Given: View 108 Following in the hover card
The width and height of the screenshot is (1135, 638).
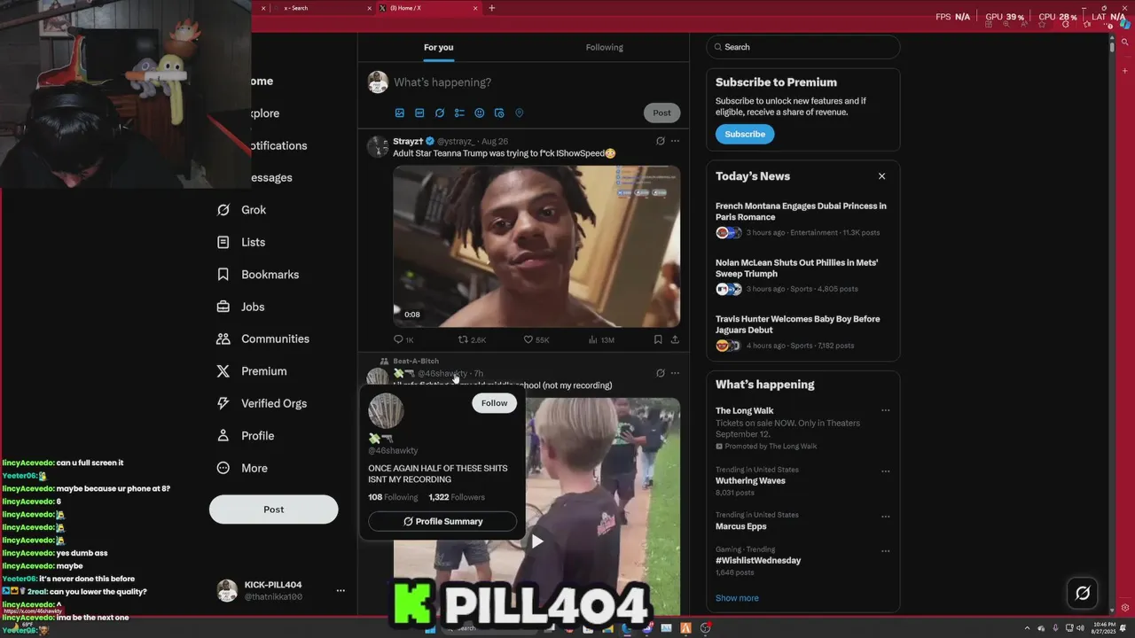Looking at the screenshot, I should coord(393,497).
